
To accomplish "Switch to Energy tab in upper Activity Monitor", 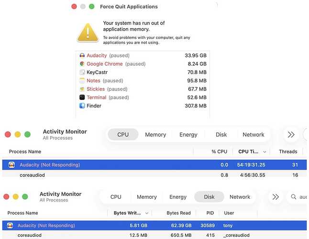I will coord(188,134).
